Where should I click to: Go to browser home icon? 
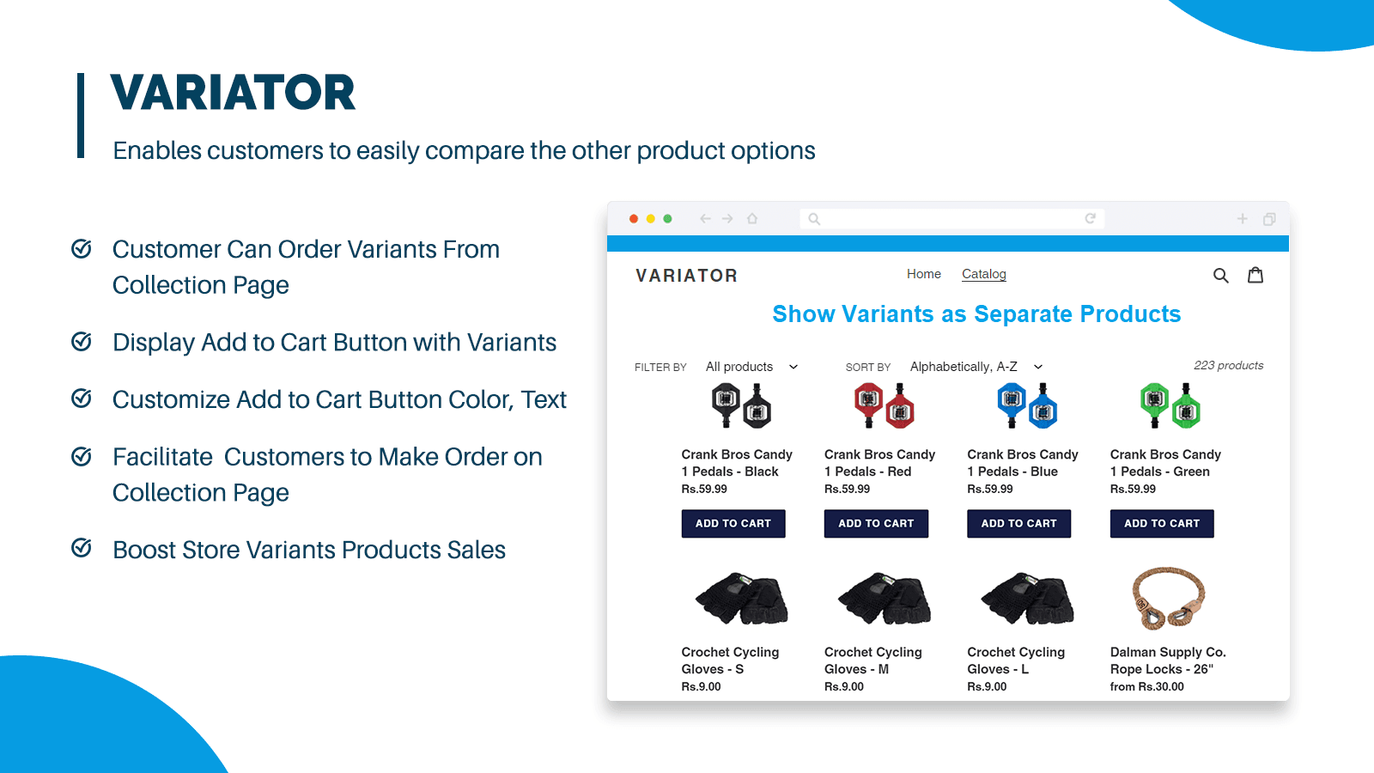pyautogui.click(x=752, y=219)
